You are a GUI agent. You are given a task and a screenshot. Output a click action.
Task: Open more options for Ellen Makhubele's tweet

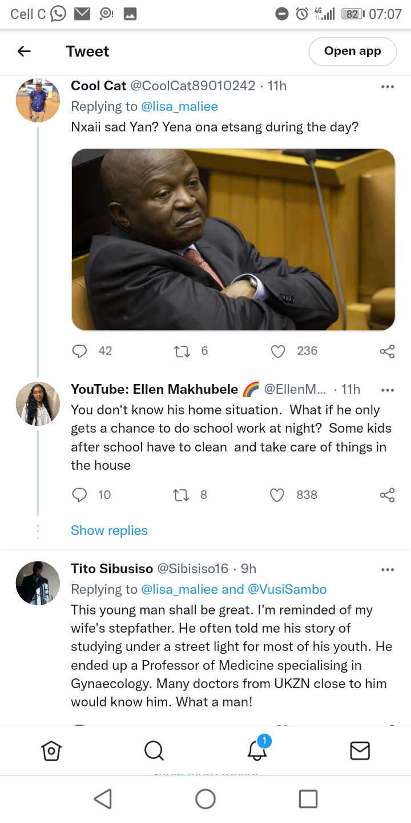[x=387, y=390]
